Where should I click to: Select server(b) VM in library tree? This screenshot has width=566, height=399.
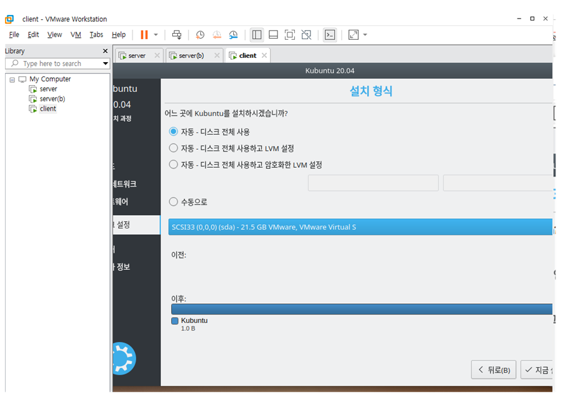coord(52,98)
